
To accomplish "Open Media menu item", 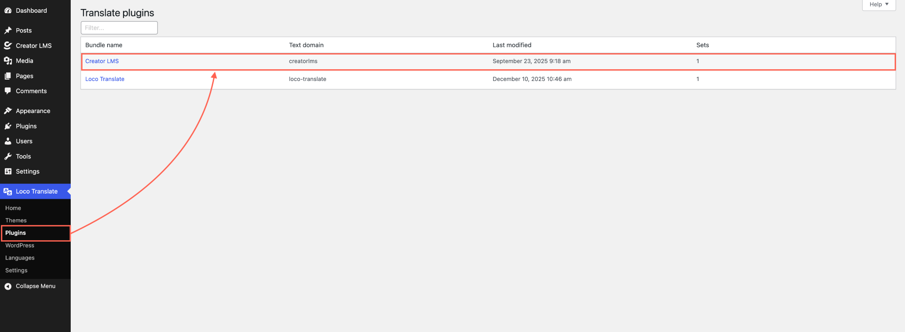I will [25, 61].
